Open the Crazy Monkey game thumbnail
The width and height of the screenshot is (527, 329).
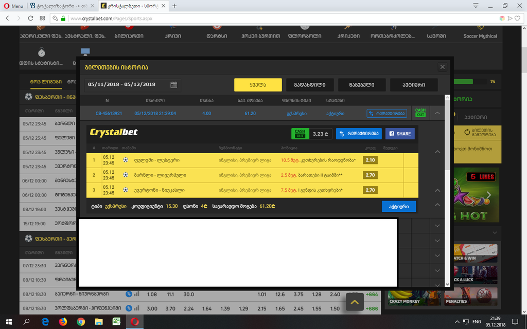point(414,297)
